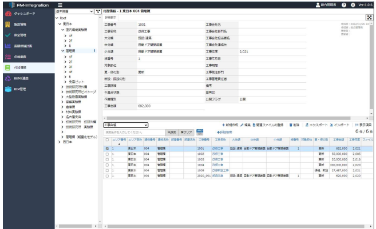The width and height of the screenshot is (376, 229).
Task: Open the work name link in row 1006
Action: point(220,171)
